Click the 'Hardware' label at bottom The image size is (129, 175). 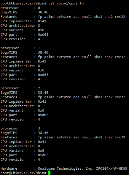[x=9, y=168]
